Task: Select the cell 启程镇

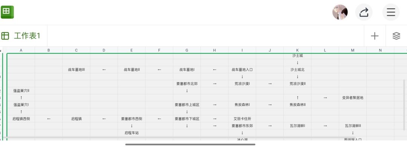Action: 76,119
